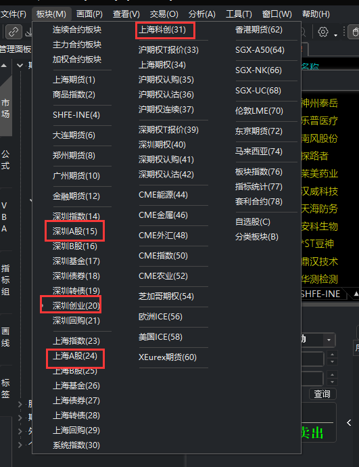Viewport: 359px width, 467px height.
Task: Select 连续合约板块 menu entry
Action: coord(77,30)
